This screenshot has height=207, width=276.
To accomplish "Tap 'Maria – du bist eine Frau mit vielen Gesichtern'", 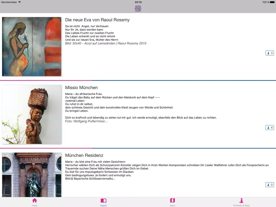I will [95, 161].
